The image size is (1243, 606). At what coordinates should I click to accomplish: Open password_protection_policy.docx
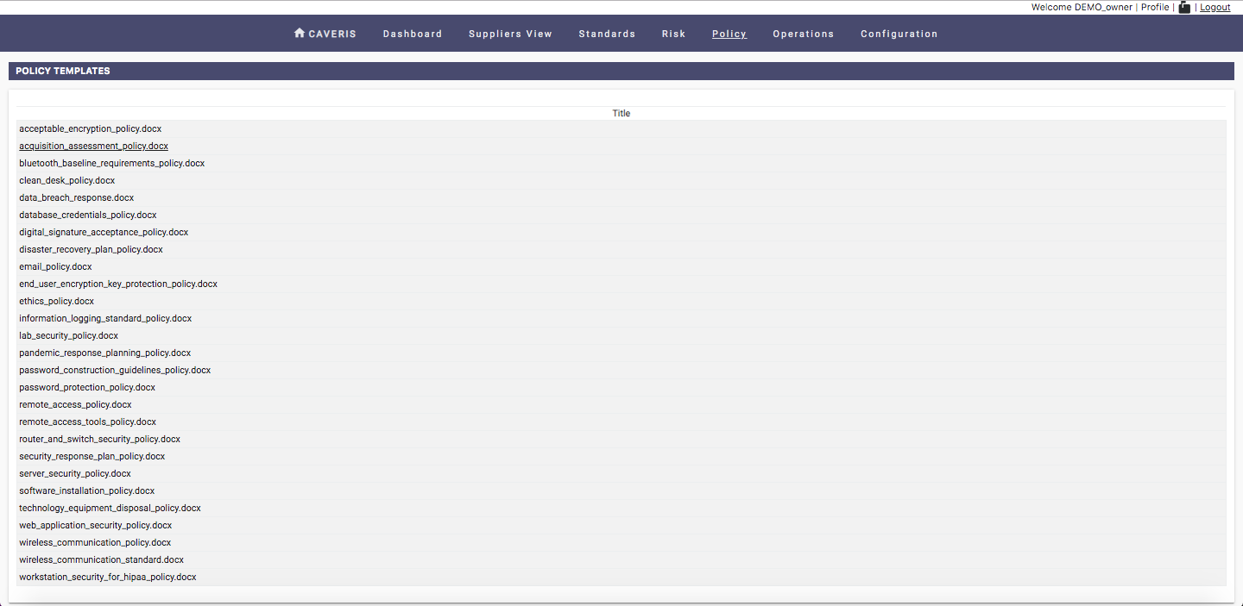87,387
